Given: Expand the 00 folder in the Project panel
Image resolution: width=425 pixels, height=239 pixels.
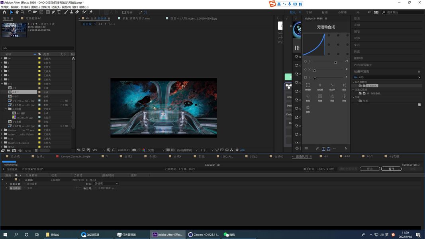Looking at the screenshot, I should coord(2,58).
